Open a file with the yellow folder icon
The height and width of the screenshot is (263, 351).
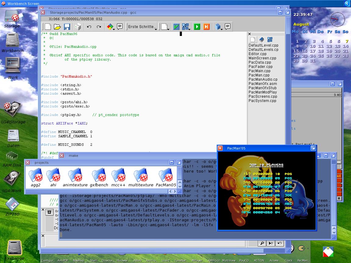(57, 26)
